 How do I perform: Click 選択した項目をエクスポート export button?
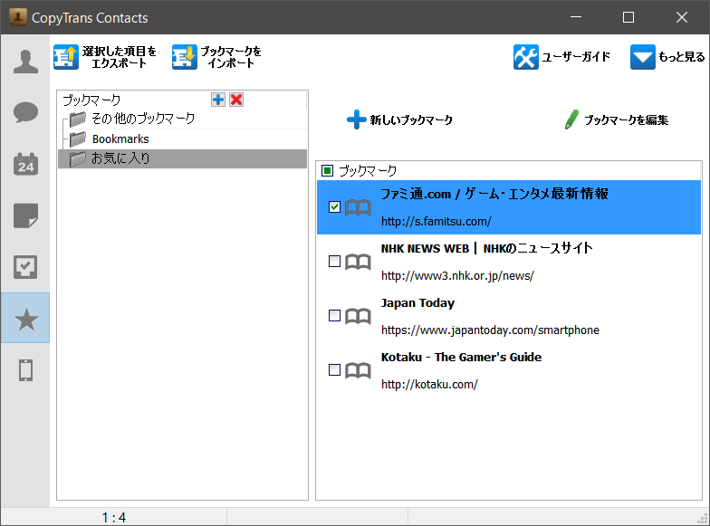pos(105,57)
